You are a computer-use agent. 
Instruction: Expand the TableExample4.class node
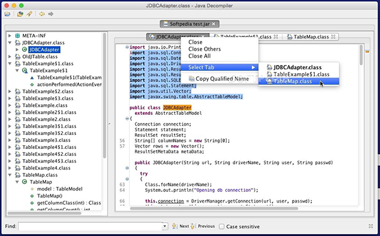[x=9, y=168]
